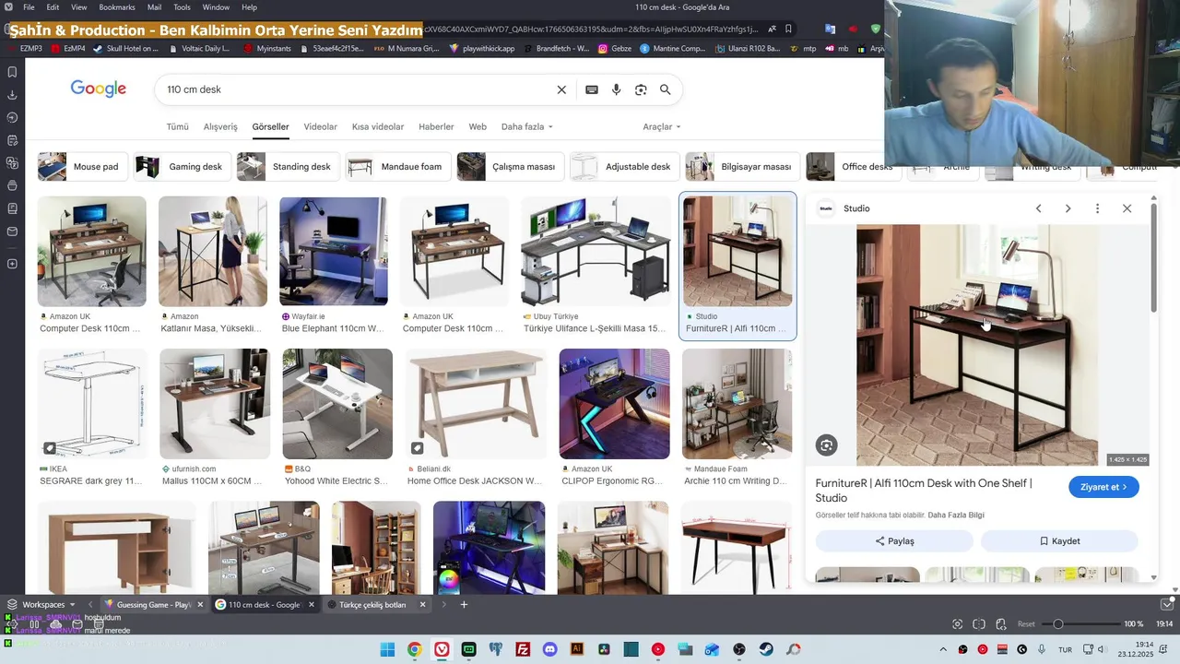The height and width of the screenshot is (664, 1180).
Task: Open Beliani Home Office Desk JACKSON thumbnail
Action: 476,404
